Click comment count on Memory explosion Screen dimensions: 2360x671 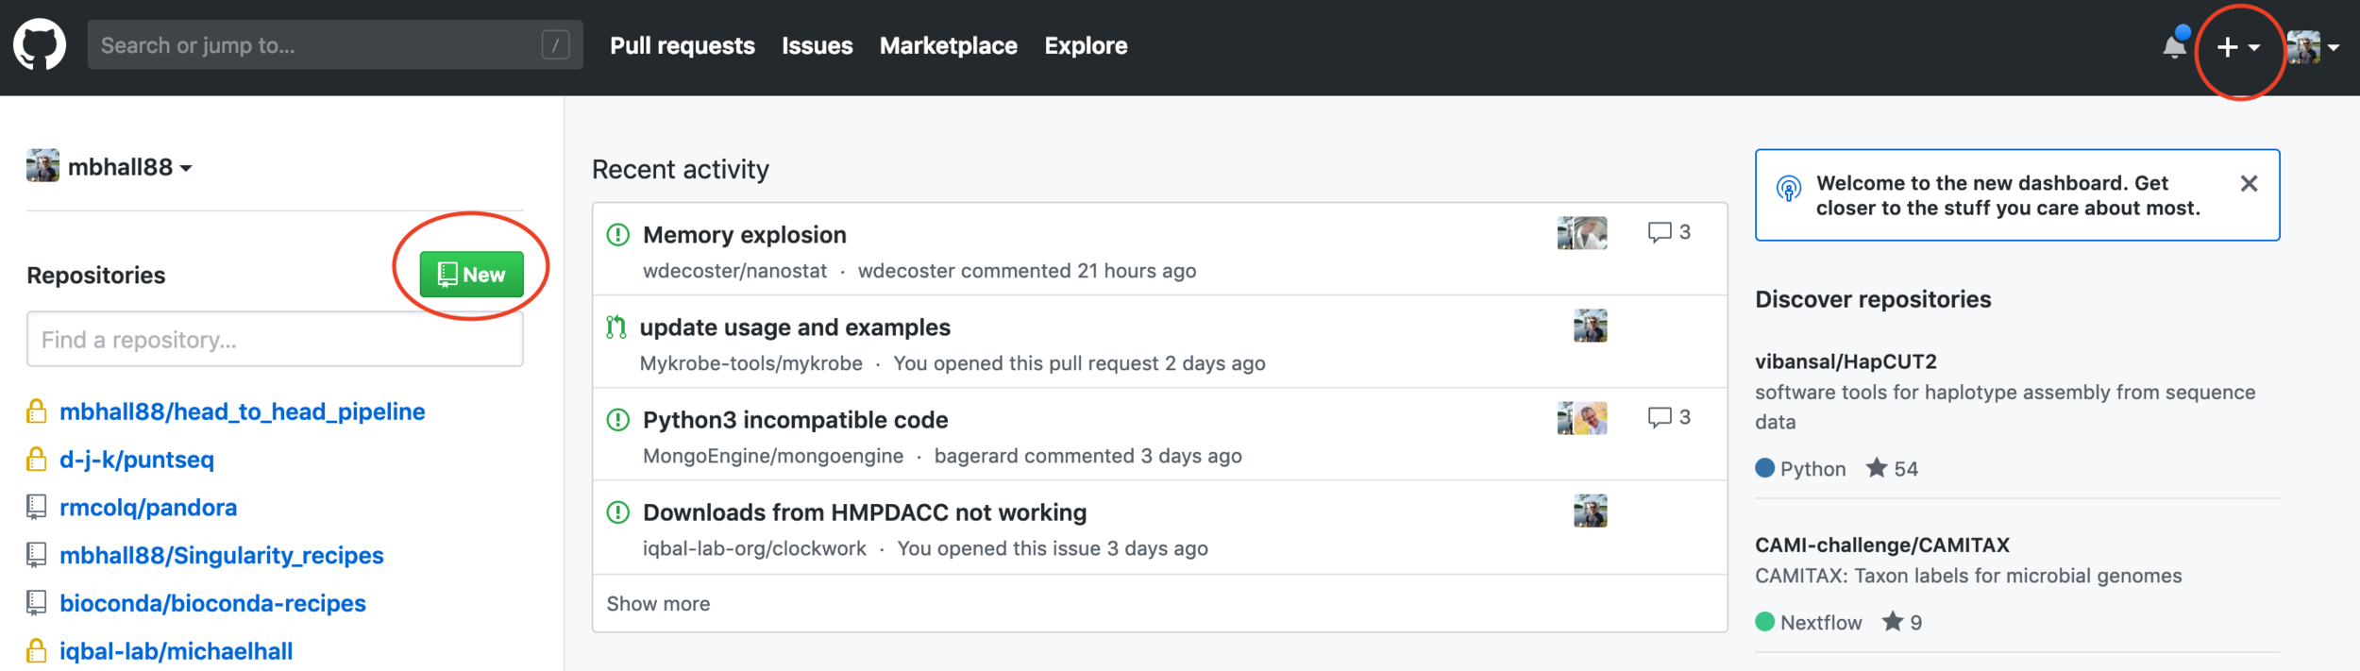tap(1669, 232)
